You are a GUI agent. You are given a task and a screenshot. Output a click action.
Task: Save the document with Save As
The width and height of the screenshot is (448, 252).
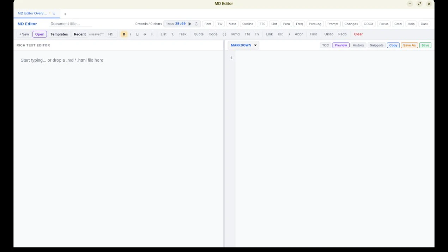[409, 45]
